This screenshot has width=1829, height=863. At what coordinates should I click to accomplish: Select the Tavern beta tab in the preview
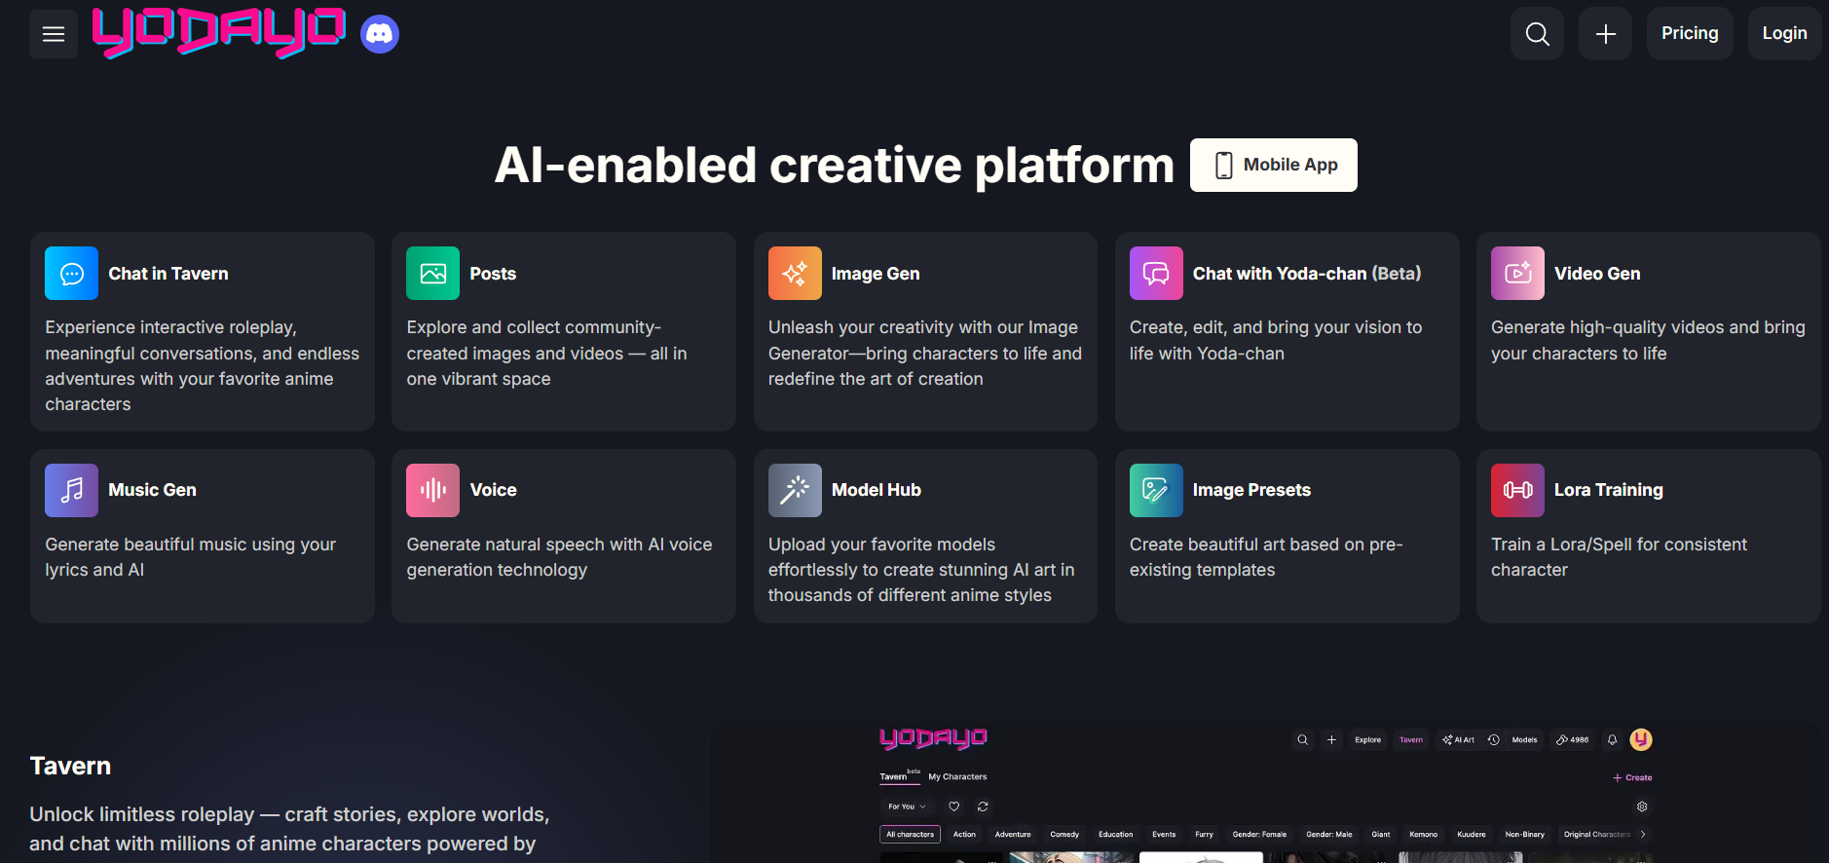899,776
